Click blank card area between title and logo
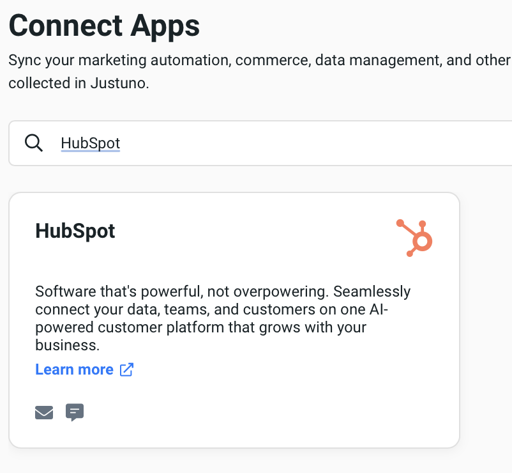512x473 pixels. tap(255, 231)
